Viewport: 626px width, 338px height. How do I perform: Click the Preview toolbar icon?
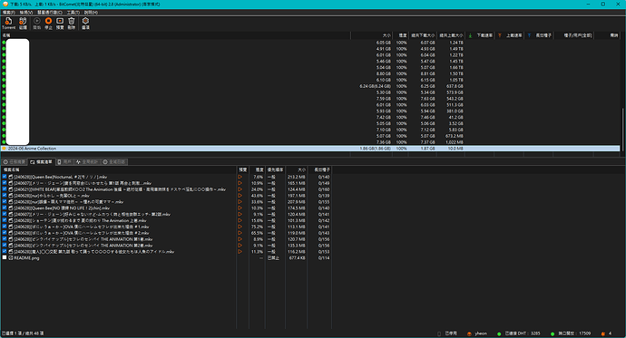[60, 24]
